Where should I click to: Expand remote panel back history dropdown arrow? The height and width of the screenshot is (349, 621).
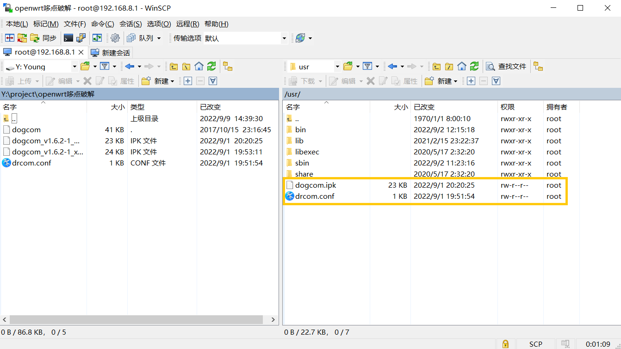pyautogui.click(x=402, y=67)
